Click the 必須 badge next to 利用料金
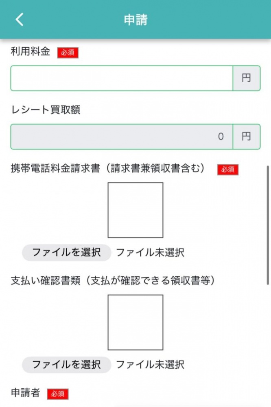The image size is (271, 407). click(68, 53)
